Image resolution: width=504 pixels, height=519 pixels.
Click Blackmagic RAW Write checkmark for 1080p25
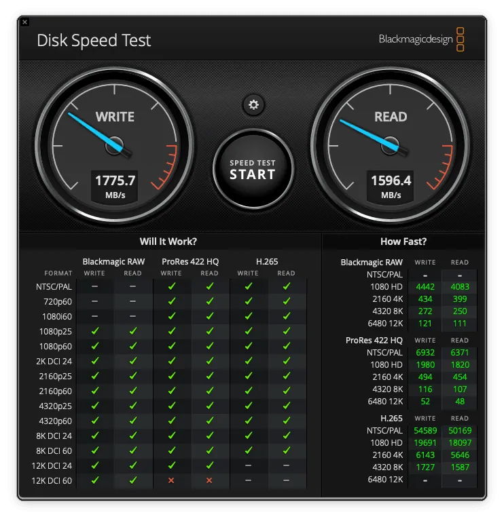[x=94, y=331]
